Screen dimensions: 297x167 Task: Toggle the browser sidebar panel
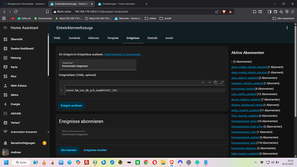click(x=269, y=12)
